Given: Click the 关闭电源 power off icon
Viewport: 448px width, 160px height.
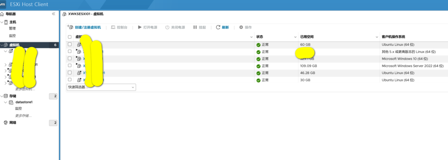Looking at the screenshot, I should [168, 27].
